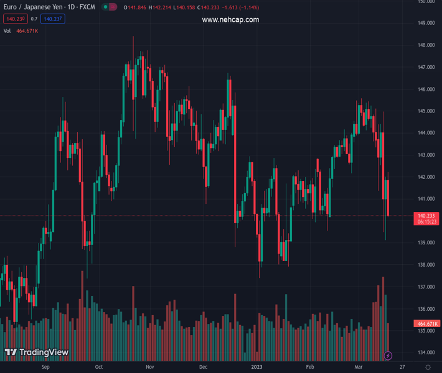Click the volume value tag 464.671K on axis
Screen dimensions: 442x373
click(x=426, y=324)
